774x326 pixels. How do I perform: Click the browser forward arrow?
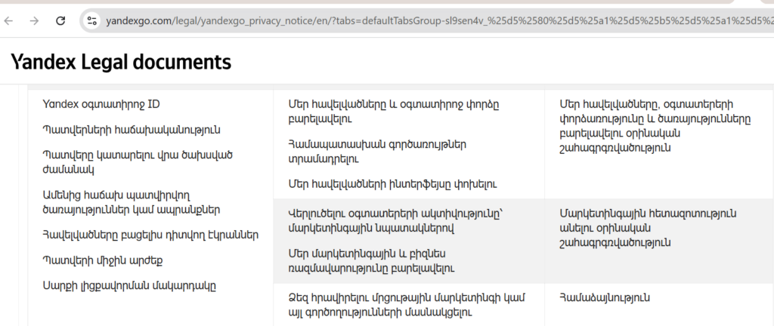click(34, 20)
